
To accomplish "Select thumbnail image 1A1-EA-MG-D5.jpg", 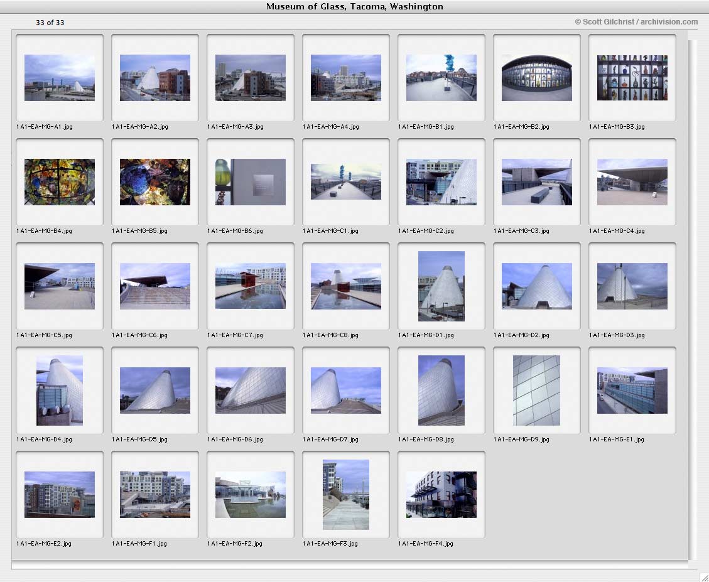I will pyautogui.click(x=155, y=391).
